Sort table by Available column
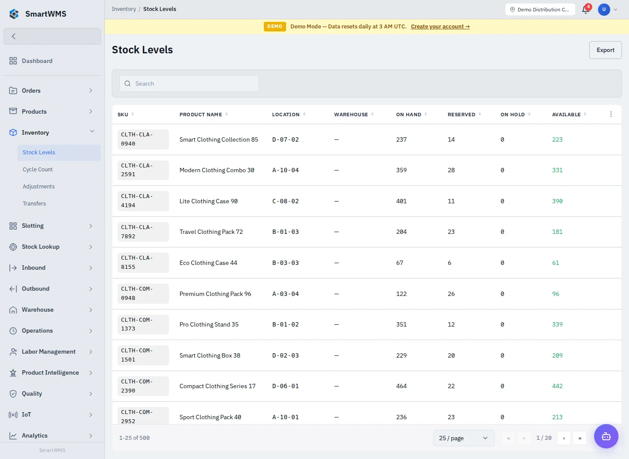This screenshot has height=459, width=629. click(x=569, y=115)
